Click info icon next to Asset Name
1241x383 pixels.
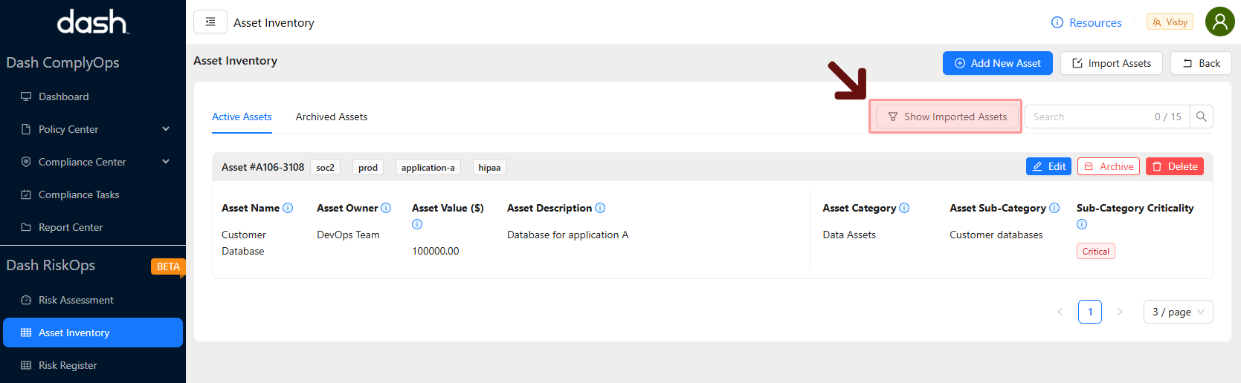pos(288,208)
